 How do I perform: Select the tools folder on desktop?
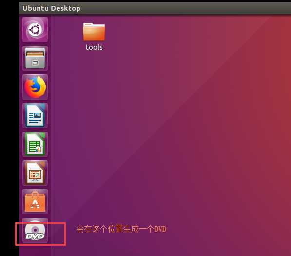(94, 32)
